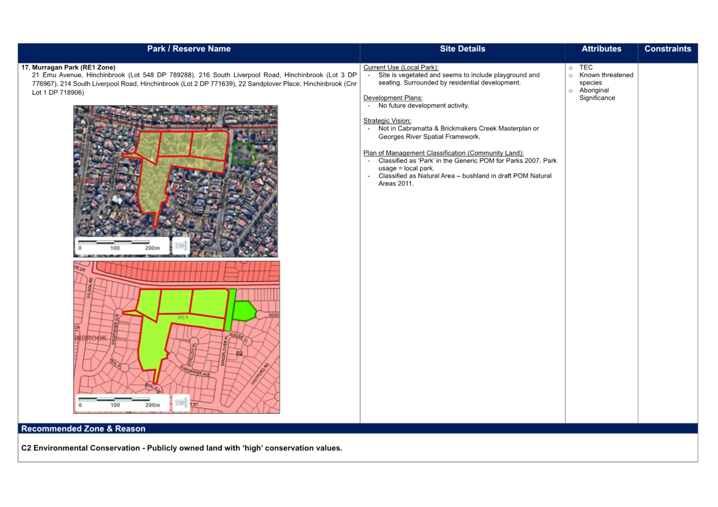Image resolution: width=718 pixels, height=507 pixels.
Task: Click the Attributes column header
Action: point(601,49)
